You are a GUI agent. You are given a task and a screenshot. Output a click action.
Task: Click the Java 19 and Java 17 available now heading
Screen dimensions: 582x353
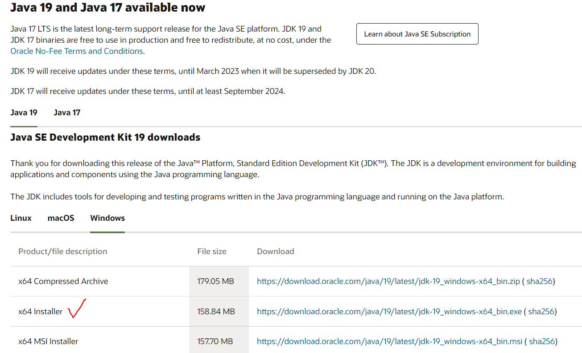tap(108, 8)
